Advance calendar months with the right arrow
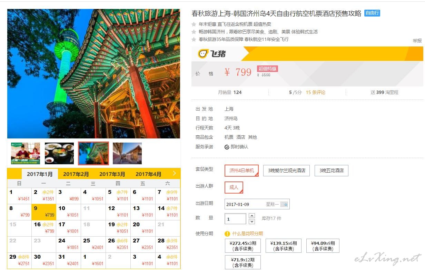Image resolution: width=425 pixels, height=270 pixels. (174, 173)
